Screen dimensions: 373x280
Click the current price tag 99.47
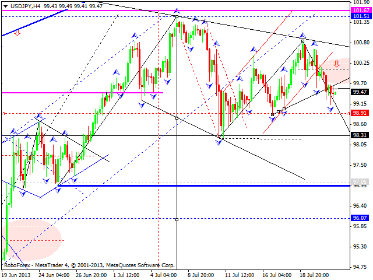[x=361, y=92]
